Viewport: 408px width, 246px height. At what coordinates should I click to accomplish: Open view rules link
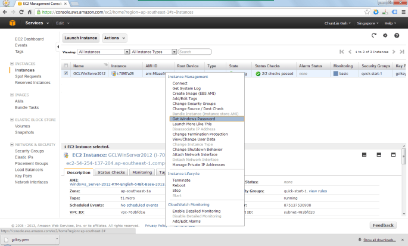318,191
